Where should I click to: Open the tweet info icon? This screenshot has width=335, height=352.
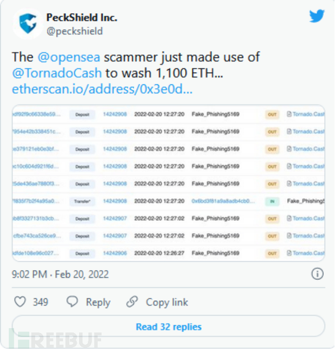pos(317,274)
